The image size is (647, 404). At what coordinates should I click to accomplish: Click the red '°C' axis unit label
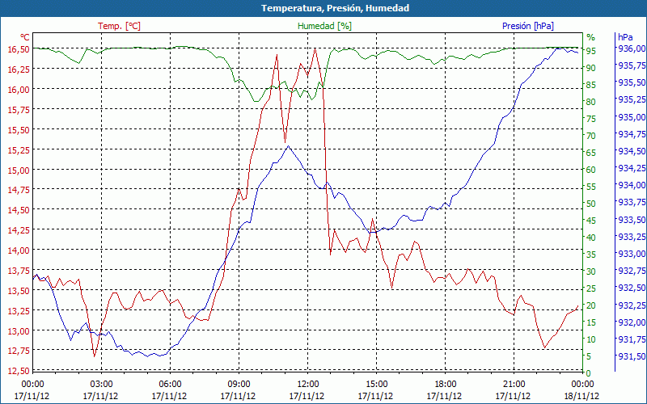pos(25,37)
